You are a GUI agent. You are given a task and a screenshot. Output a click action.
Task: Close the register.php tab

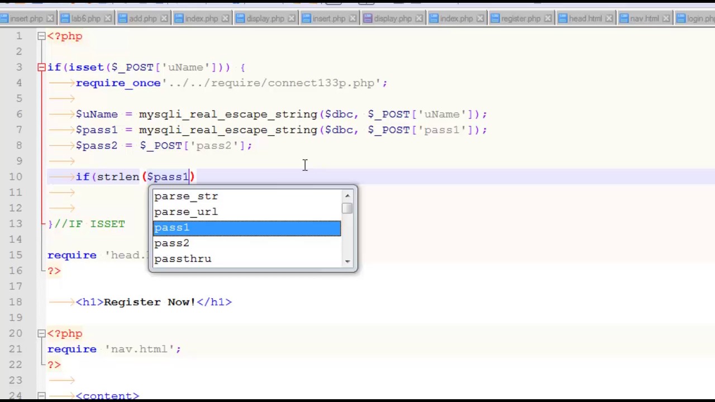point(547,19)
